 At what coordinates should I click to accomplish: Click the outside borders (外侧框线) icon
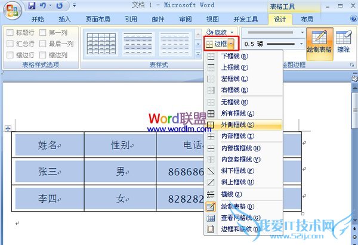210,125
